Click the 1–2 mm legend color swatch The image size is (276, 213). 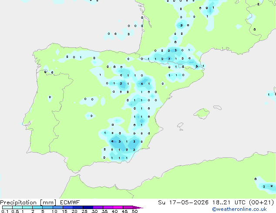(27, 207)
